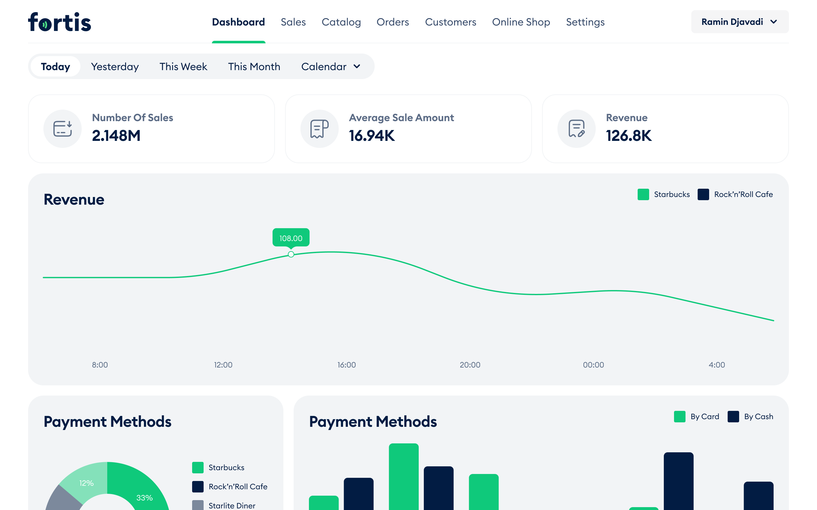Select the Yesterday time filter
The width and height of the screenshot is (817, 510).
115,66
